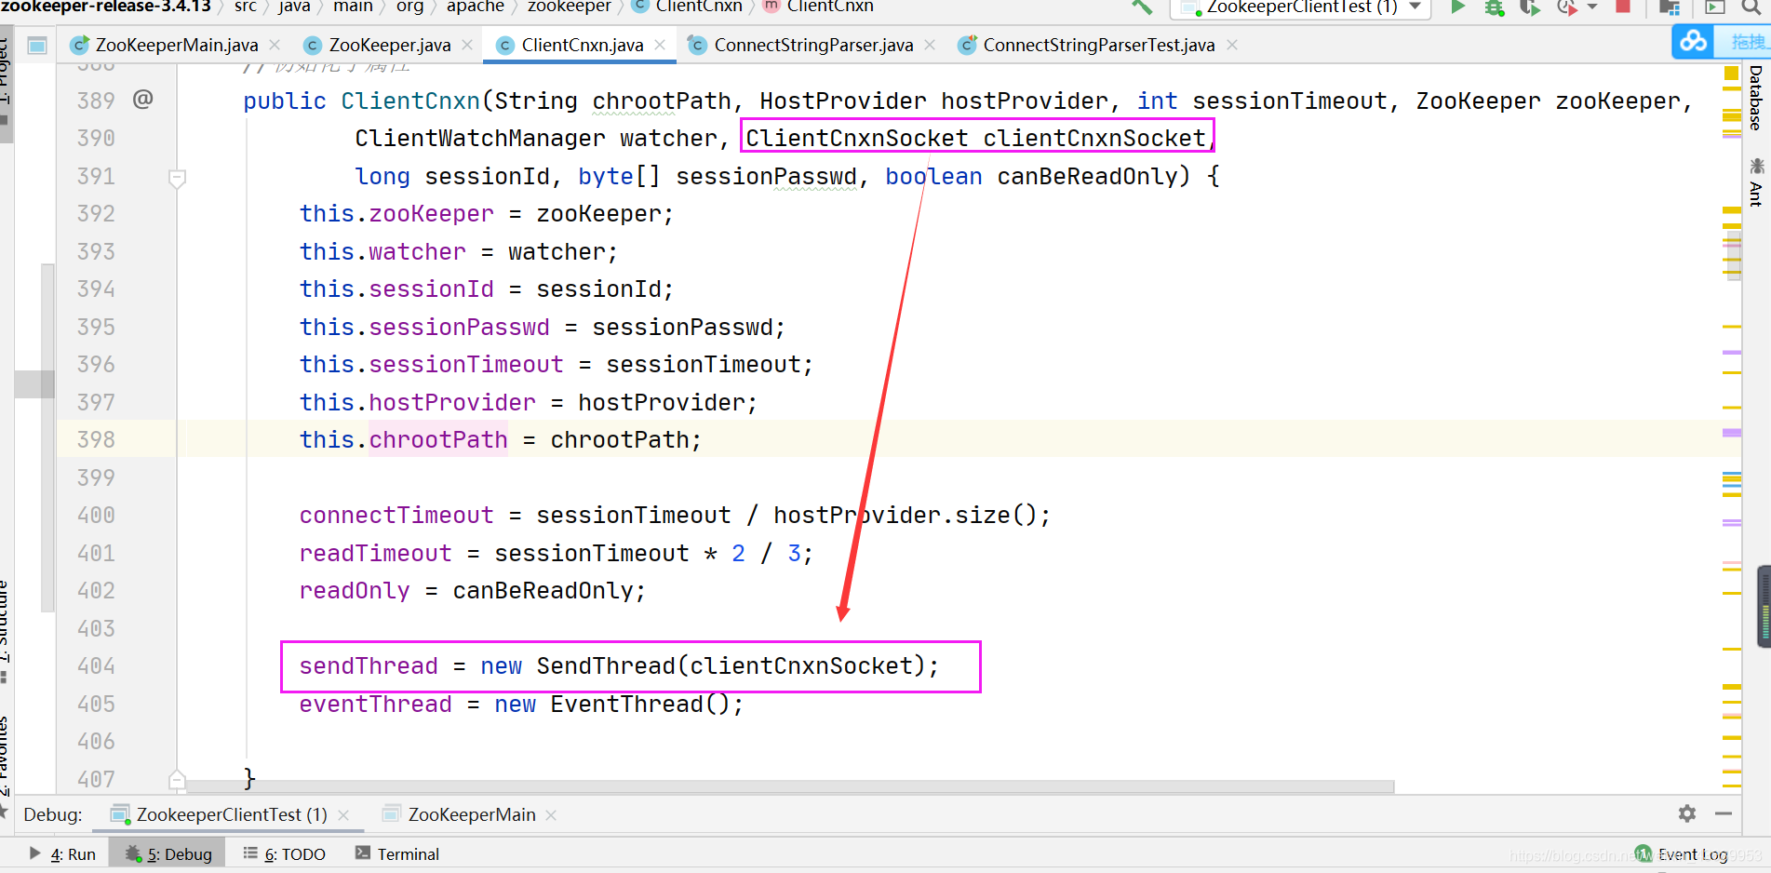
Task: Open the 4: Run tool window
Action: click(x=63, y=853)
